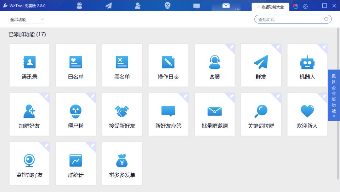Open the 通讯录 contacts feature card

(x=30, y=65)
